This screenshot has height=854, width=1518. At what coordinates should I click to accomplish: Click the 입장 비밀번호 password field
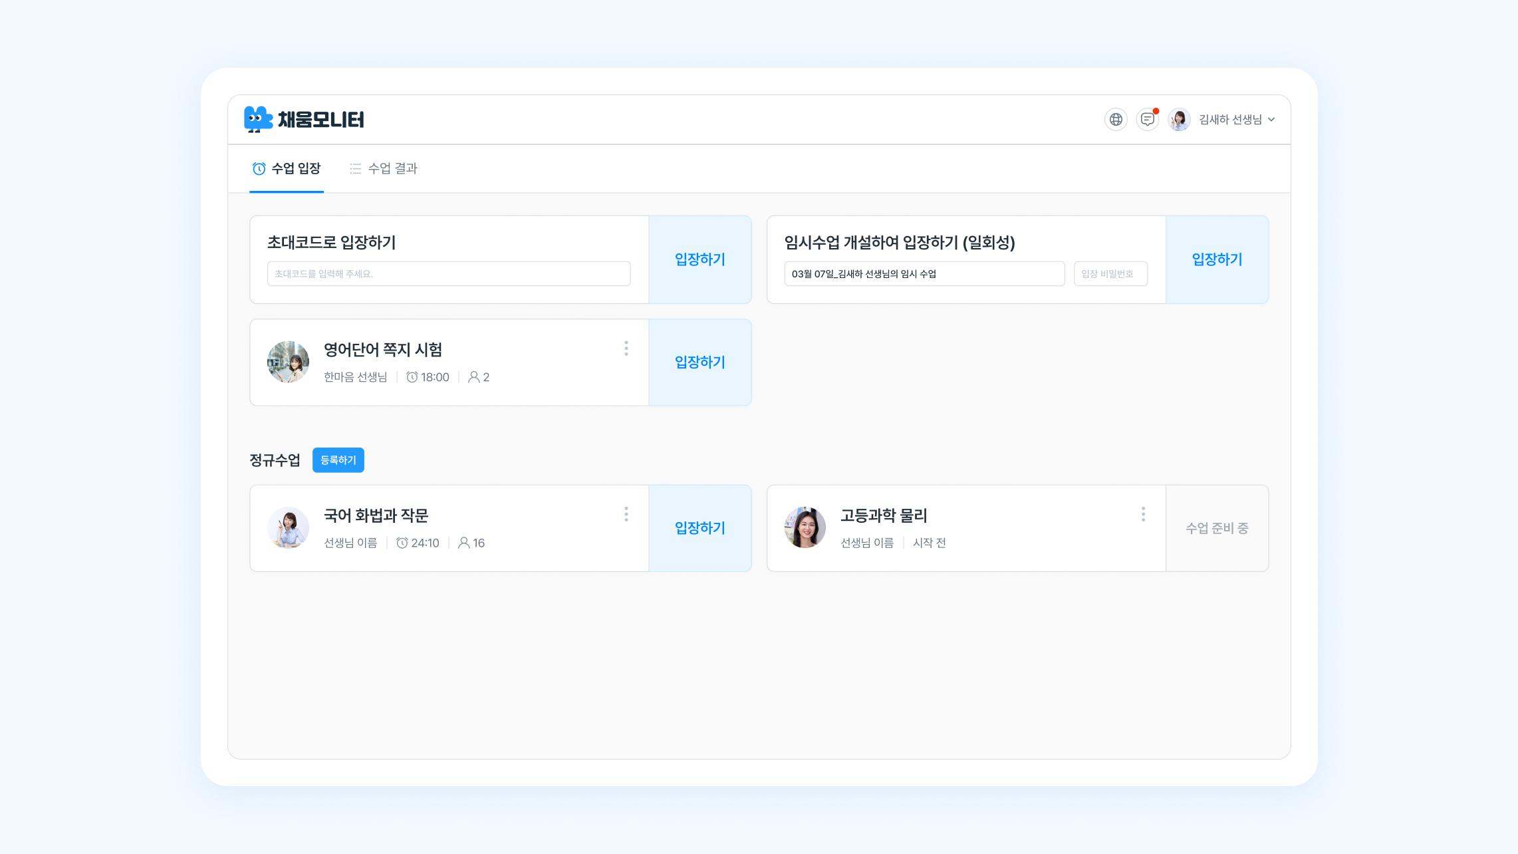(1110, 274)
